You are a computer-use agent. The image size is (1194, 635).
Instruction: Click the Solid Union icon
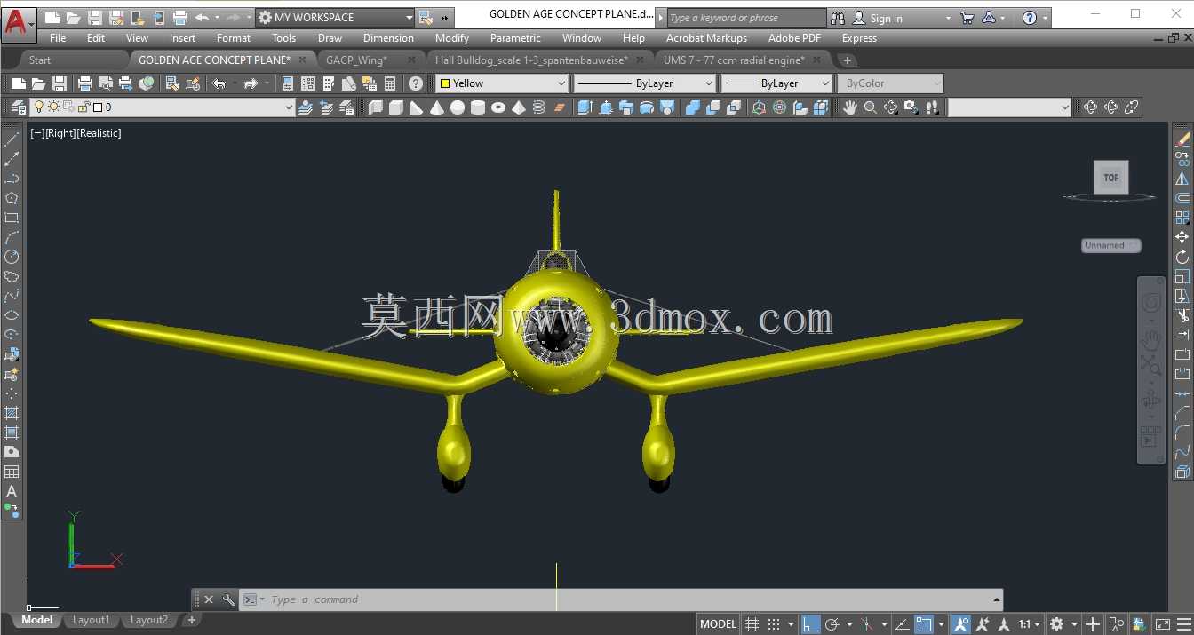692,107
